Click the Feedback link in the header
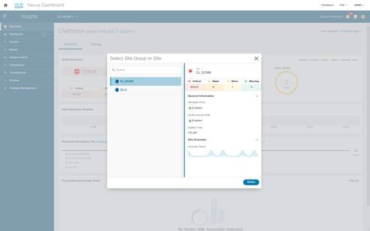 pos(328,5)
